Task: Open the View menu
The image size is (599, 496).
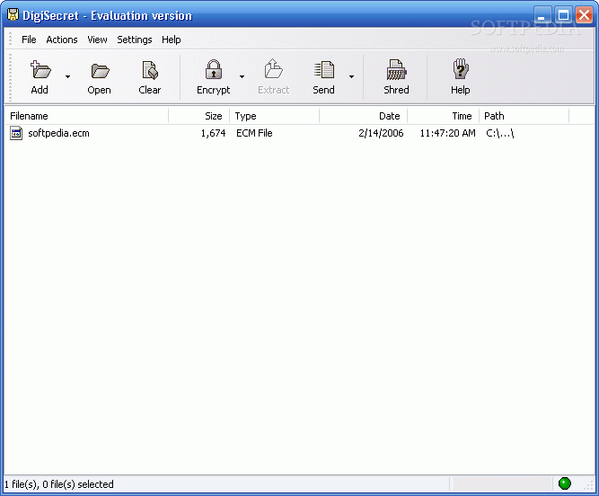Action: point(97,40)
